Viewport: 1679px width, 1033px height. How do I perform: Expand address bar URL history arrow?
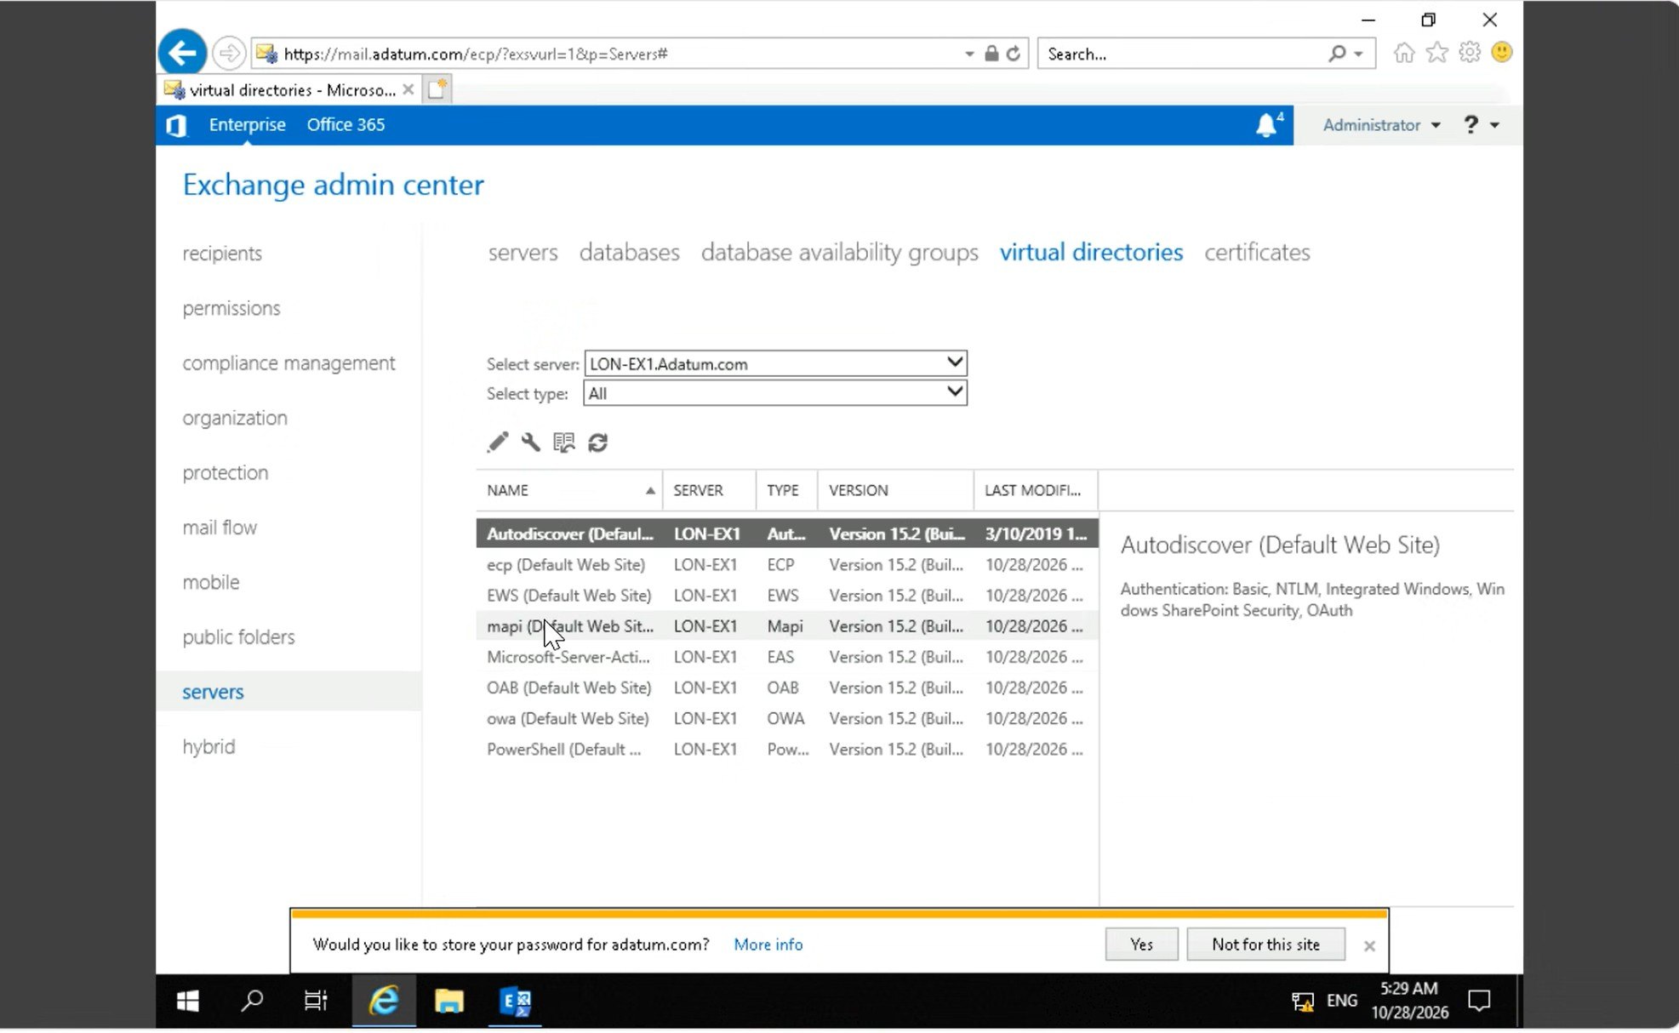pyautogui.click(x=969, y=54)
